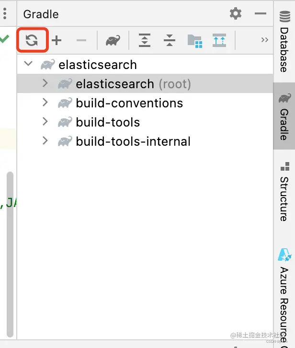Toggle group modules folder icon
The image size is (295, 348).
[x=195, y=41]
